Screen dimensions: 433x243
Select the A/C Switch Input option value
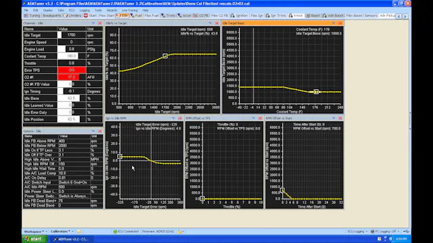pyautogui.click(x=74, y=182)
